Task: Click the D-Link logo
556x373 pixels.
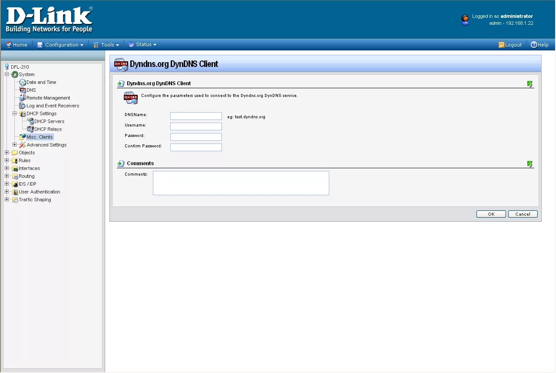Action: coord(49,20)
